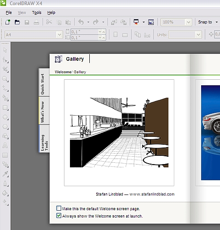The height and width of the screenshot is (230, 220).
Task: Open the View menu
Action: click(x=22, y=12)
